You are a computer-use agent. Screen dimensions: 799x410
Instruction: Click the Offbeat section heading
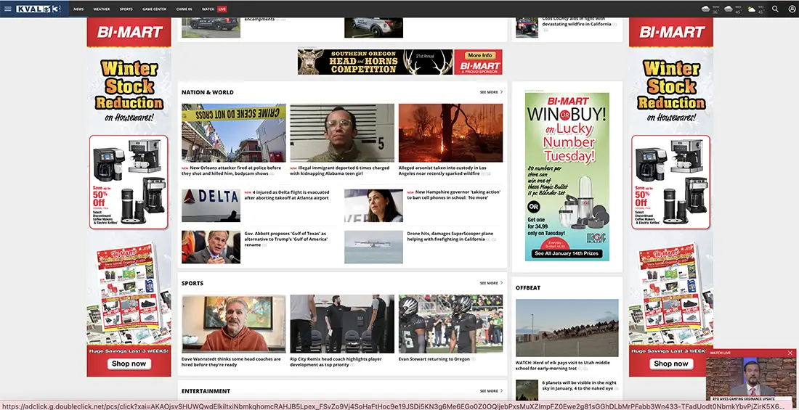point(528,288)
